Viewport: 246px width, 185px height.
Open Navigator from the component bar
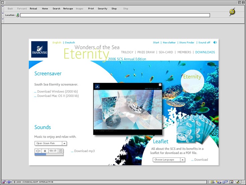click(213, 182)
